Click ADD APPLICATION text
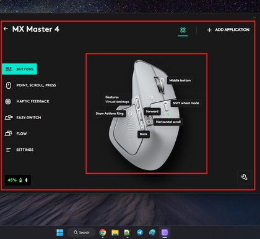 pos(232,30)
